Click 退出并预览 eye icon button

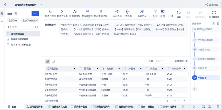214,15
